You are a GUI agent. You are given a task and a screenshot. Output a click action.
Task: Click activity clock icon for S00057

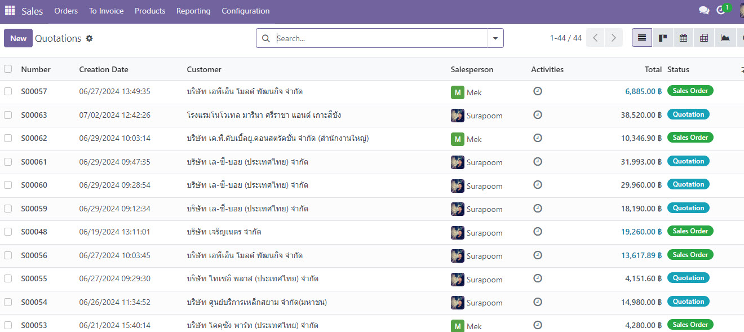point(538,91)
